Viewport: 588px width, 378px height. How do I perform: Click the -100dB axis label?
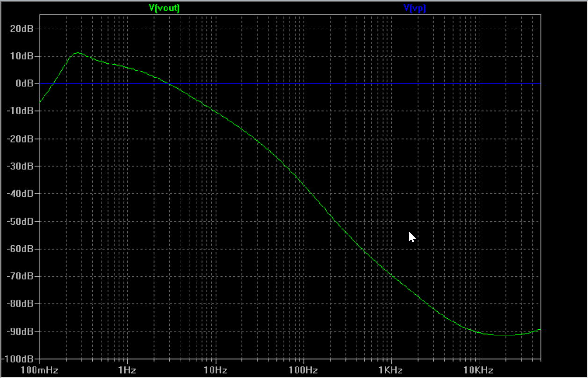pyautogui.click(x=17, y=359)
